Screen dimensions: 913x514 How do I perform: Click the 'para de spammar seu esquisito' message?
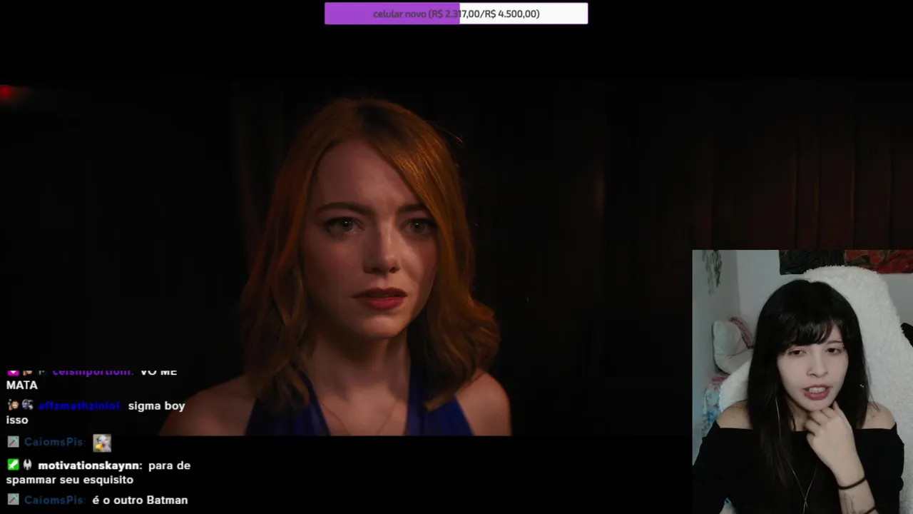98,473
